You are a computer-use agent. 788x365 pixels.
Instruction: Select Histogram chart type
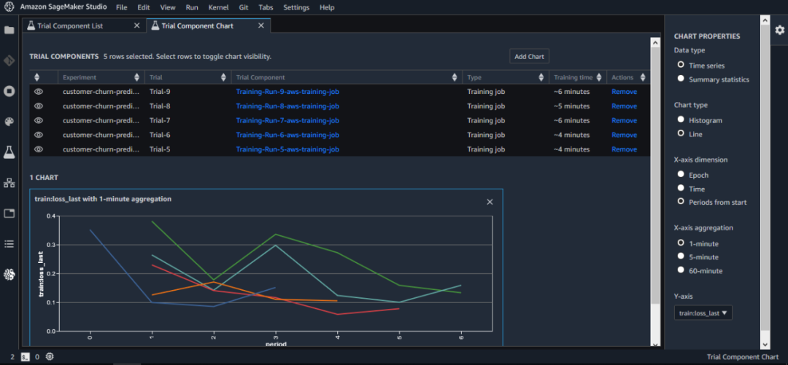click(x=681, y=119)
